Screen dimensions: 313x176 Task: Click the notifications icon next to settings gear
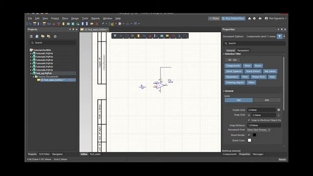coord(260,19)
